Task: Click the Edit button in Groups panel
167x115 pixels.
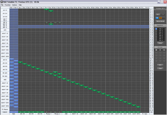Action: point(160,65)
